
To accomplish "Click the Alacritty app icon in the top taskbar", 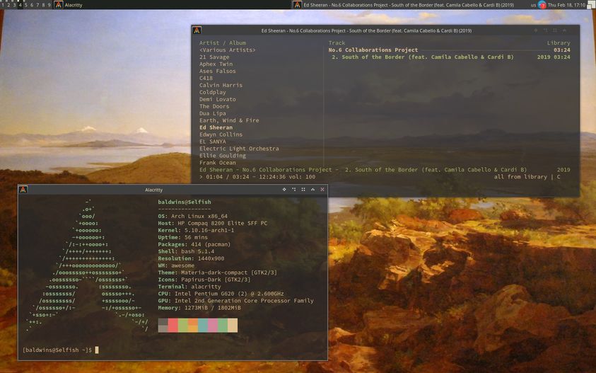I will tap(57, 4).
